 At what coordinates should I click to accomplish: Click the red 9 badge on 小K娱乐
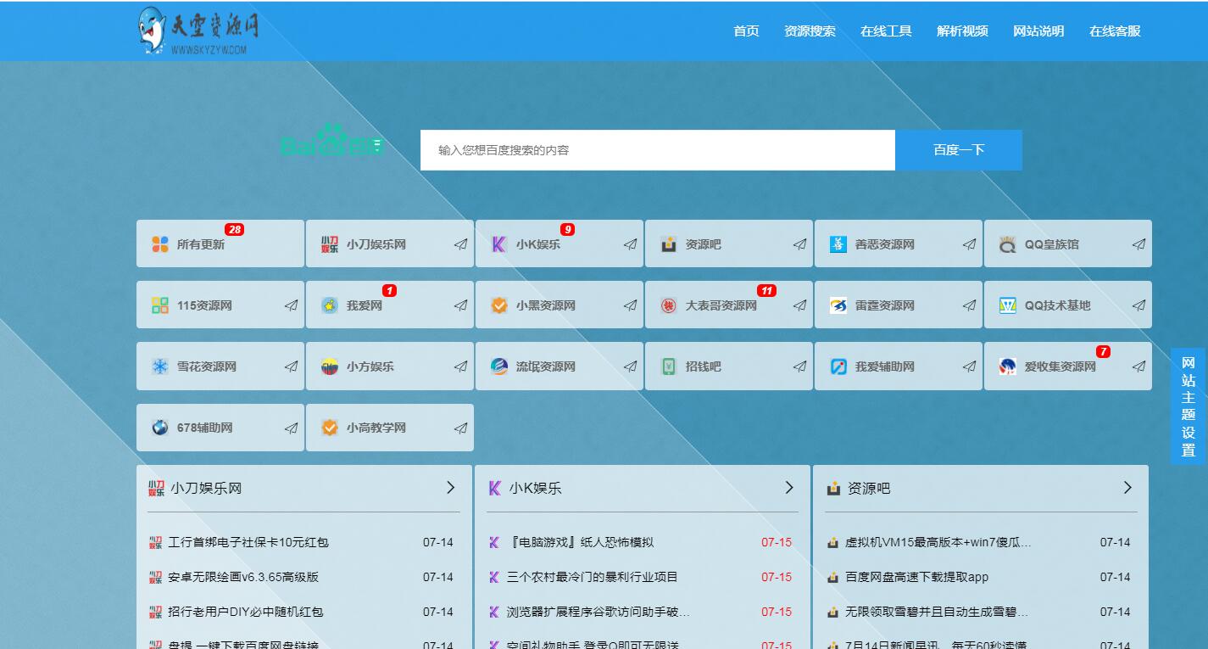click(x=567, y=229)
